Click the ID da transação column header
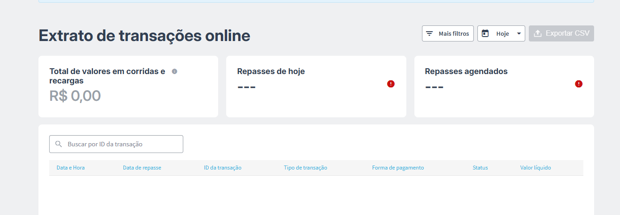620x215 pixels. click(x=223, y=168)
